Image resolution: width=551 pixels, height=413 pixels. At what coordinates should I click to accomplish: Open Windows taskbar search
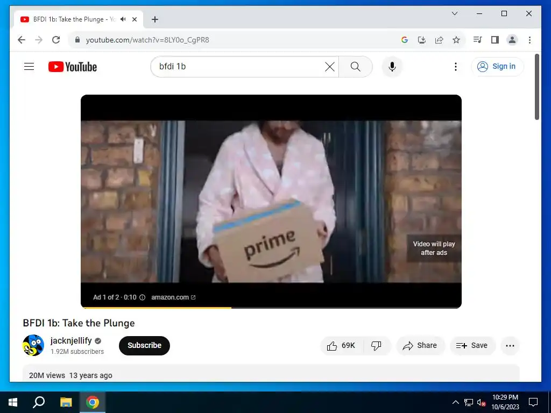pos(39,402)
